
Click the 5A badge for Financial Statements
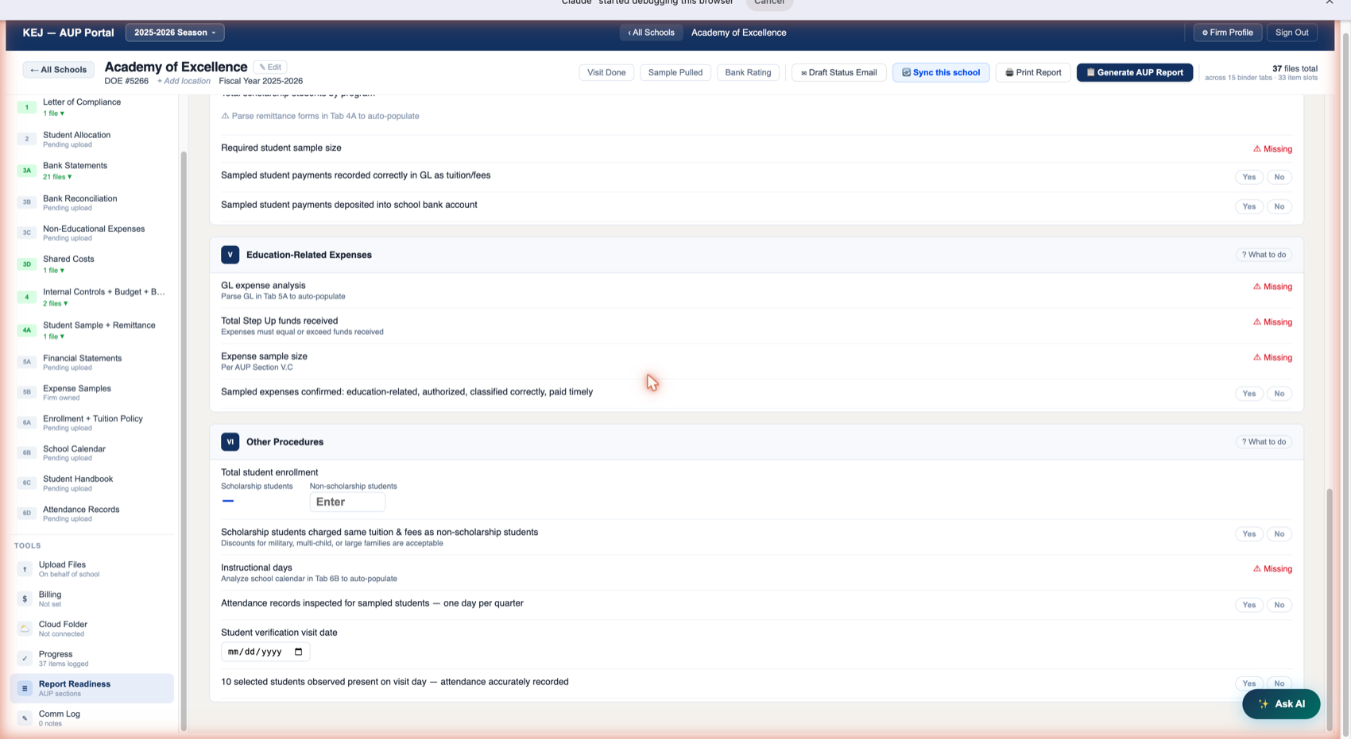click(x=26, y=362)
